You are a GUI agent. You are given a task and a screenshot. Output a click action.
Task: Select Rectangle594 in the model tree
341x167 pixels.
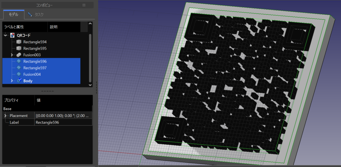click(x=35, y=42)
